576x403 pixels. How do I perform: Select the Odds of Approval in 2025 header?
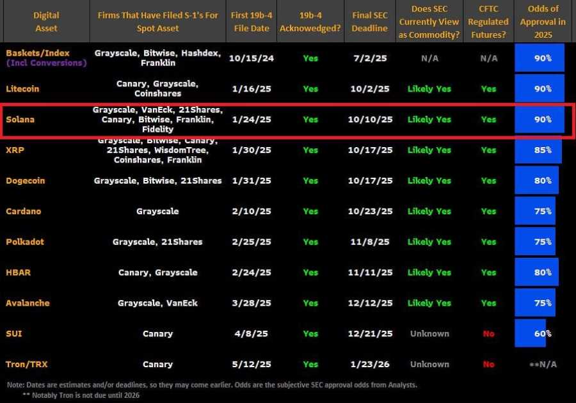click(x=543, y=22)
